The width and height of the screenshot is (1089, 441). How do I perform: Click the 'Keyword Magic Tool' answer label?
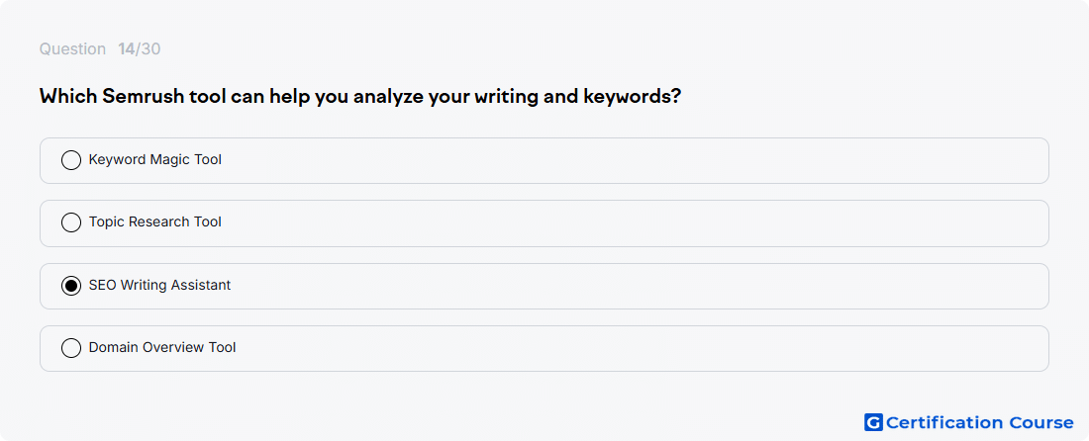click(154, 160)
